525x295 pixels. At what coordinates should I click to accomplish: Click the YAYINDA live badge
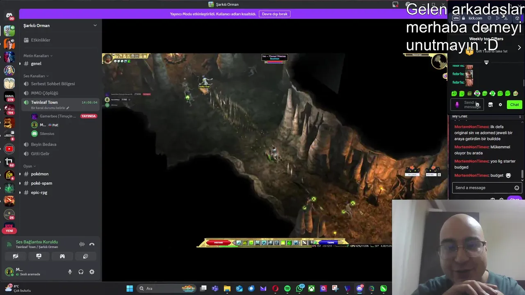point(89,116)
